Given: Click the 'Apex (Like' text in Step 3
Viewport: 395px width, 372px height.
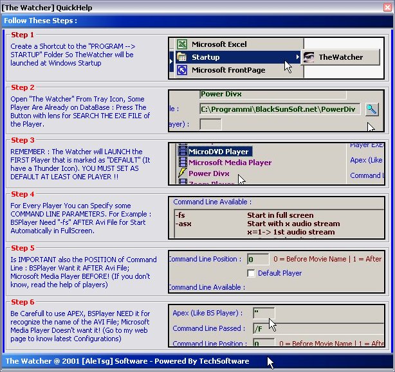Looking at the screenshot, I should [x=366, y=160].
